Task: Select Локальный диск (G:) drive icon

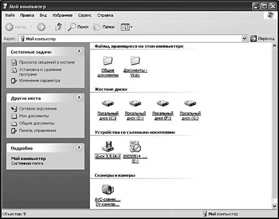Action: 190,103
